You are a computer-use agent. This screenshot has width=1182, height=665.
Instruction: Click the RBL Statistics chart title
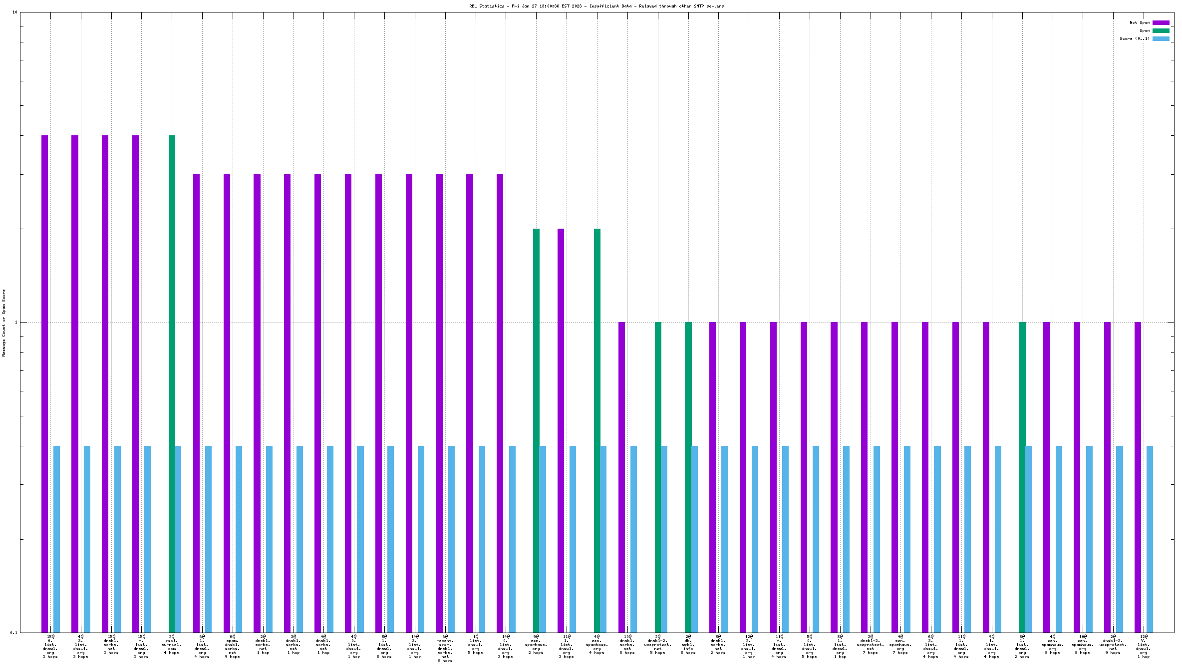pyautogui.click(x=596, y=6)
